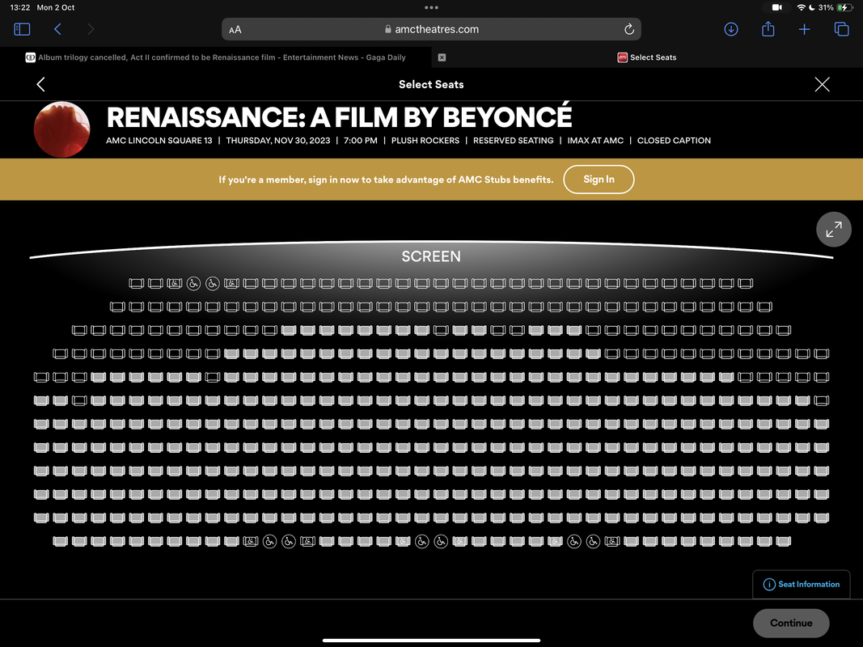
Task: Add a new Safari tab
Action: tap(804, 29)
